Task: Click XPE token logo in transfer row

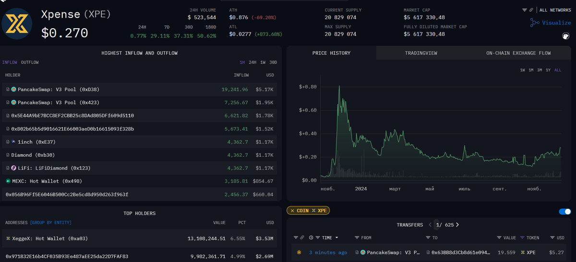Action: [x=523, y=252]
